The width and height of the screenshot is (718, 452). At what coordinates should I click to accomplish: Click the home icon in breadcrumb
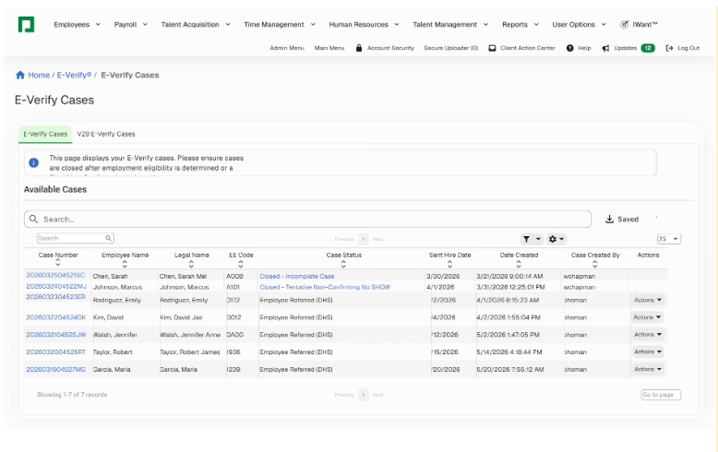coord(20,75)
